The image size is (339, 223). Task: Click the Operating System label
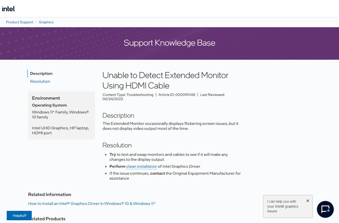pos(49,105)
